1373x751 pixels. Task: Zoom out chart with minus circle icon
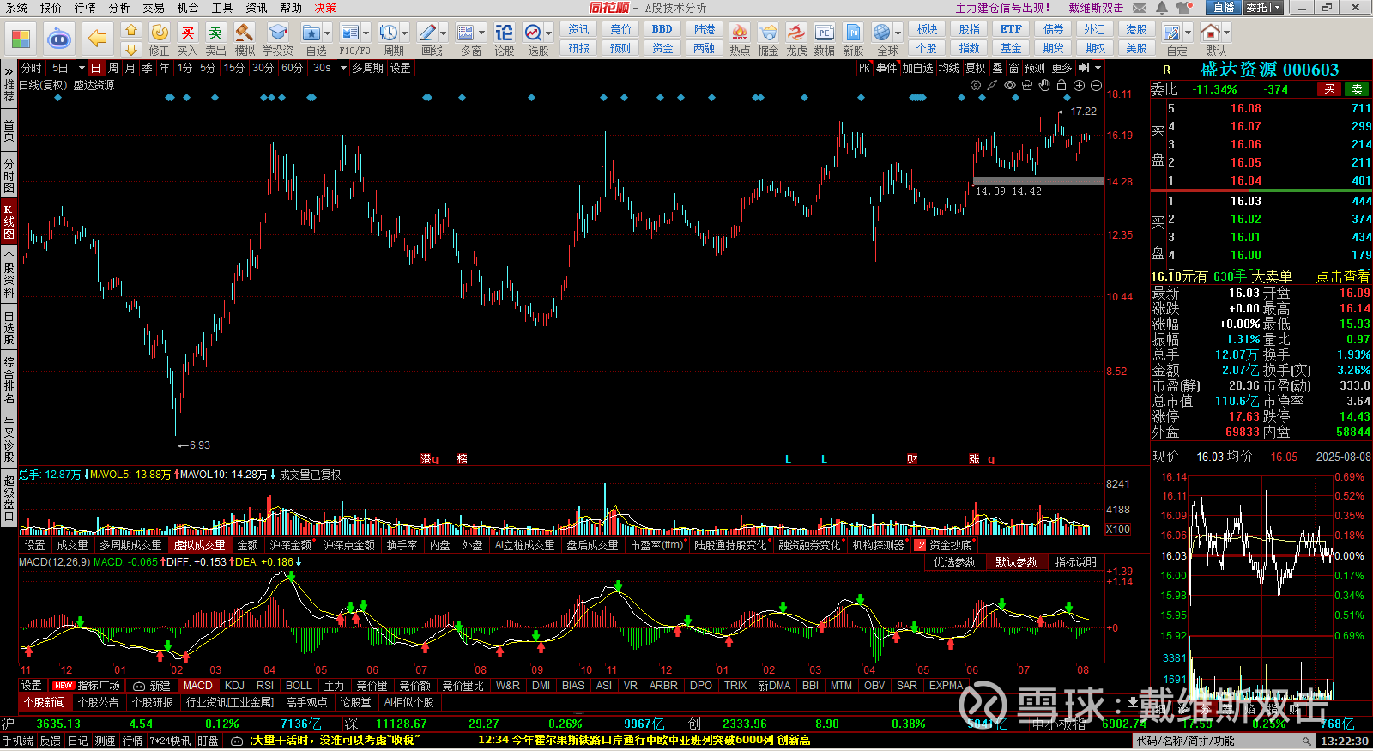point(1096,85)
